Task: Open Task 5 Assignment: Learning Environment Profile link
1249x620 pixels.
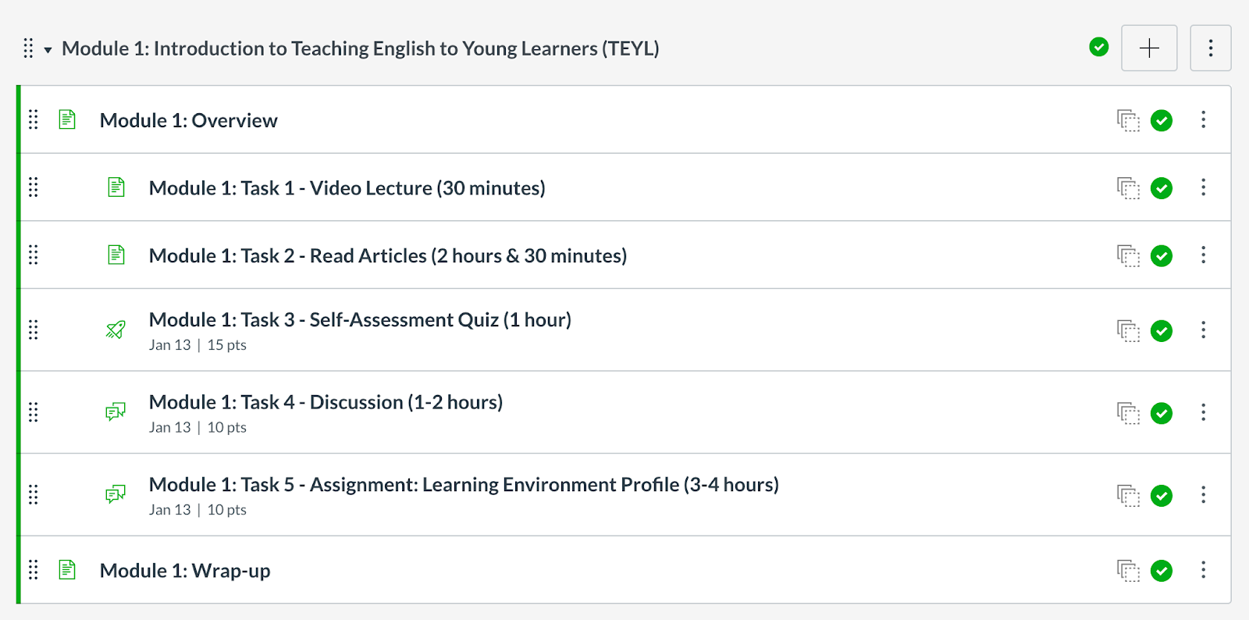Action: [x=464, y=484]
